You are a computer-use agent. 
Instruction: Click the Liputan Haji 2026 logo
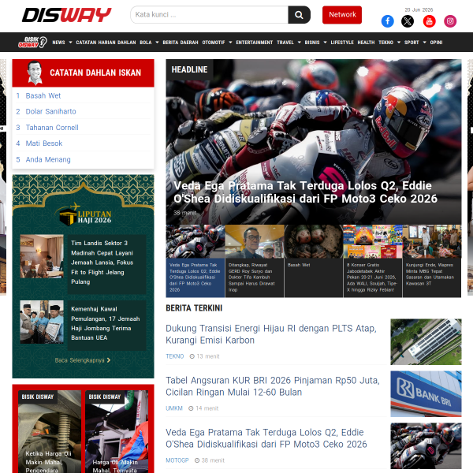[x=84, y=214]
